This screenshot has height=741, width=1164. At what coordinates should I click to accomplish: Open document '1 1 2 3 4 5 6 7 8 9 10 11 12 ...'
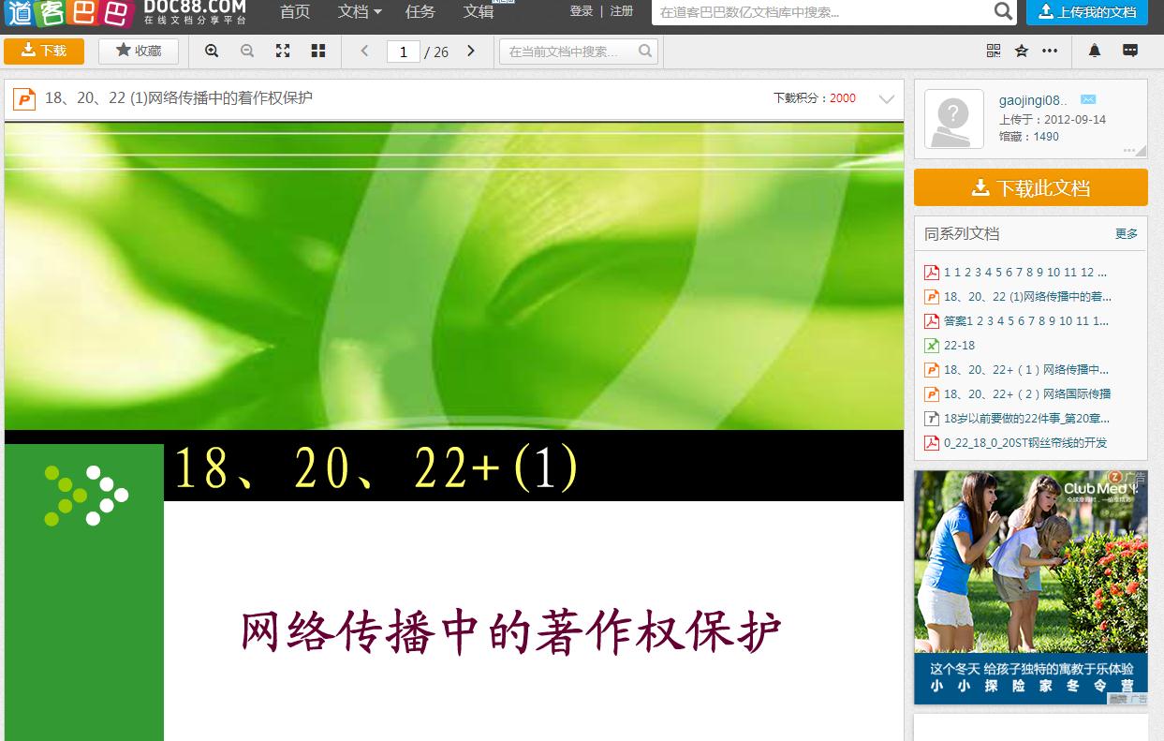pyautogui.click(x=1025, y=273)
